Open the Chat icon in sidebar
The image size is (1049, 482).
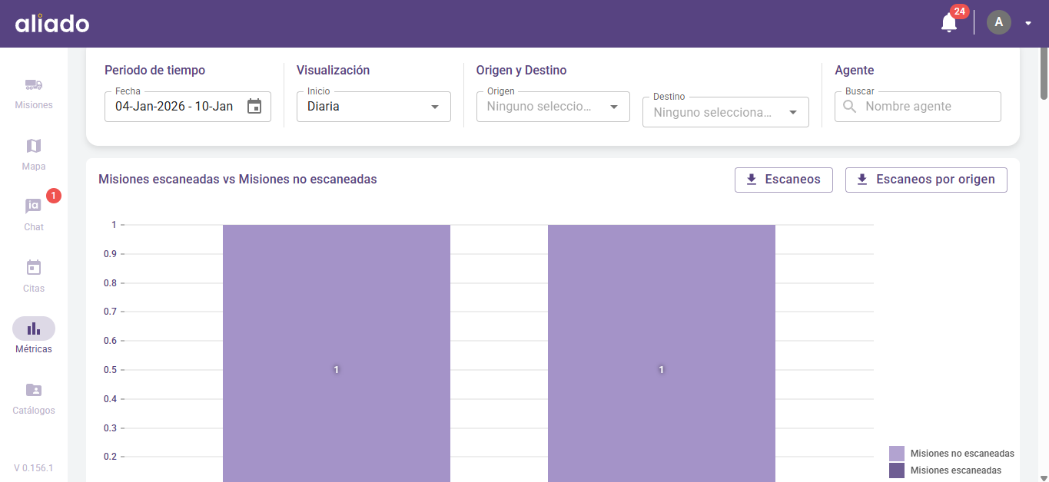click(33, 206)
